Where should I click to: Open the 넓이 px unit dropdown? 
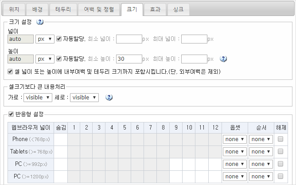45,39
